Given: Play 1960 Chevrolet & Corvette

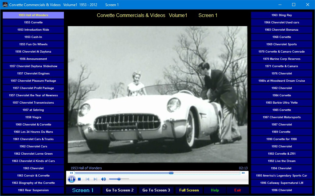Looking at the screenshot, I should click(33, 124).
